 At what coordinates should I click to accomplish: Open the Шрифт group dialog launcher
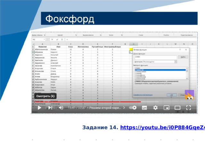click(76, 35)
